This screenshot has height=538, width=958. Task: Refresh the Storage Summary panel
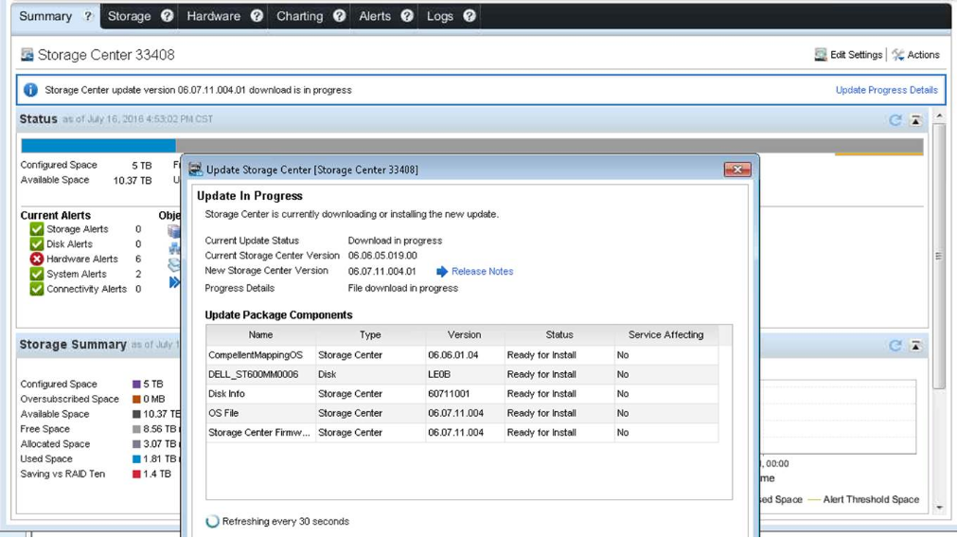[x=896, y=346]
